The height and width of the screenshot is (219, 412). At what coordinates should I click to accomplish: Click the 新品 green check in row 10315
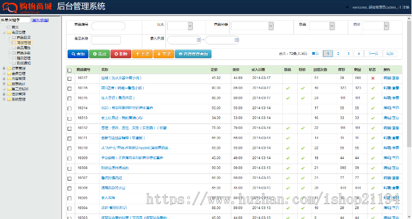(288, 98)
